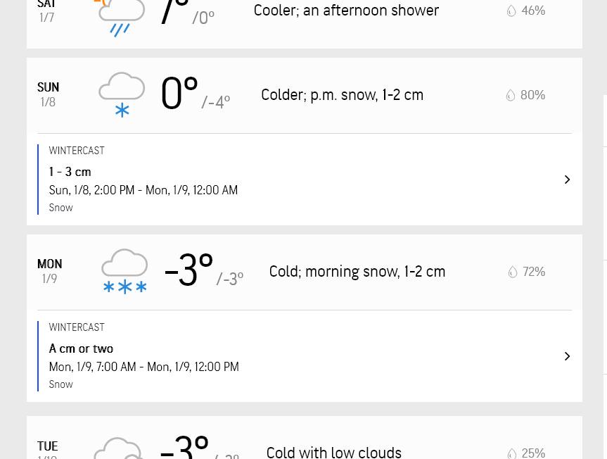Open Sunday Wintercast snow time range details
The height and width of the screenshot is (459, 607).
143,190
